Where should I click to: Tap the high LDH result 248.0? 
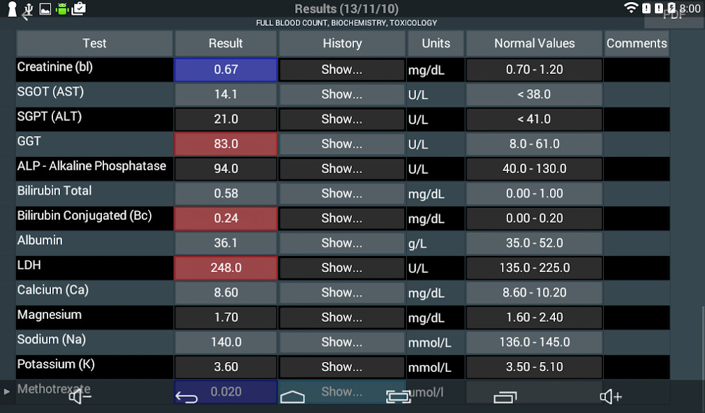click(225, 268)
